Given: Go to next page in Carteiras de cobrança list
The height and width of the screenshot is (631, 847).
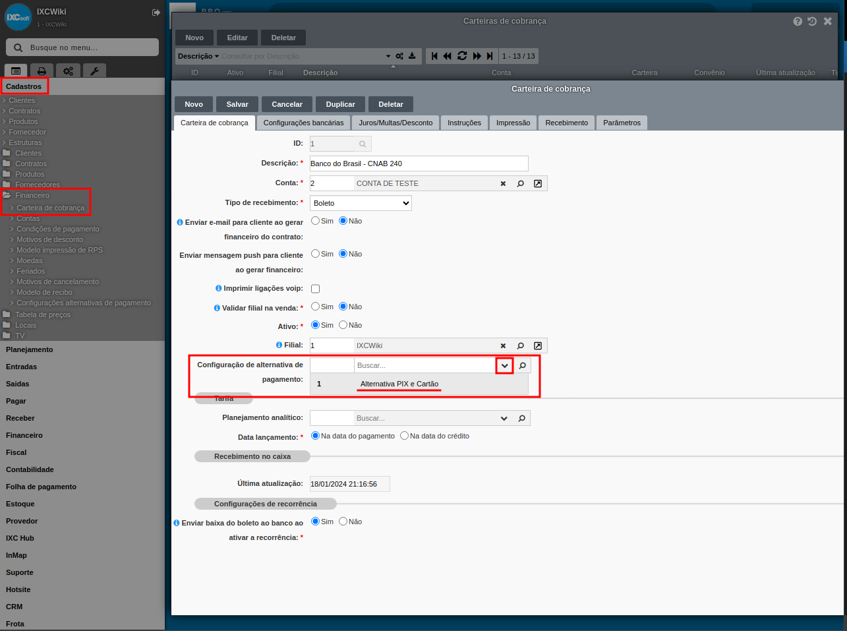Looking at the screenshot, I should click(x=477, y=56).
